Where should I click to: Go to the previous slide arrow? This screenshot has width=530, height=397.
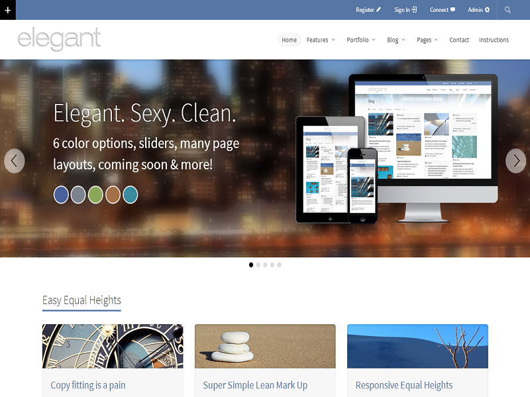pos(15,161)
